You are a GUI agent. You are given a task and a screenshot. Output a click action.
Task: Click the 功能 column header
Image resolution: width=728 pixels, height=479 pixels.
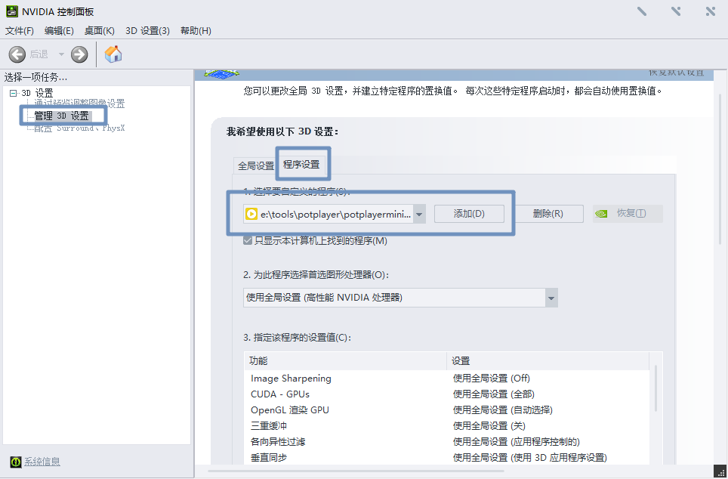[345, 361]
